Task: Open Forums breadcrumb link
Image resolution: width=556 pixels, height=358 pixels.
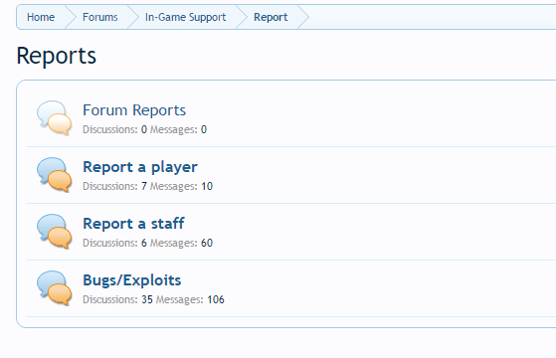Action: coord(100,17)
